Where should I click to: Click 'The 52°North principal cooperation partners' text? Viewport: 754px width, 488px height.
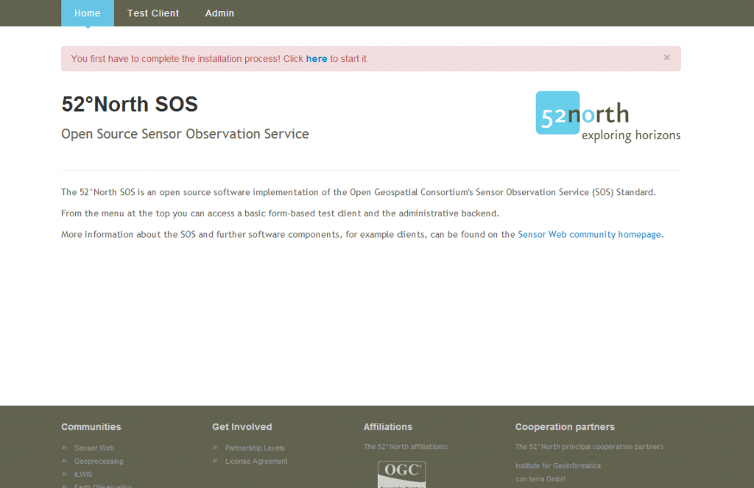(x=589, y=447)
